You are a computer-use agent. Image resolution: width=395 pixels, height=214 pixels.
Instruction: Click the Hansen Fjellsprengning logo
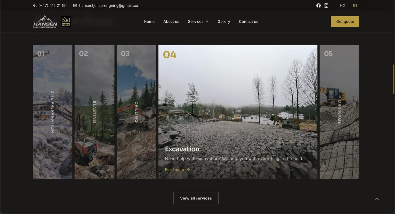tap(45, 22)
